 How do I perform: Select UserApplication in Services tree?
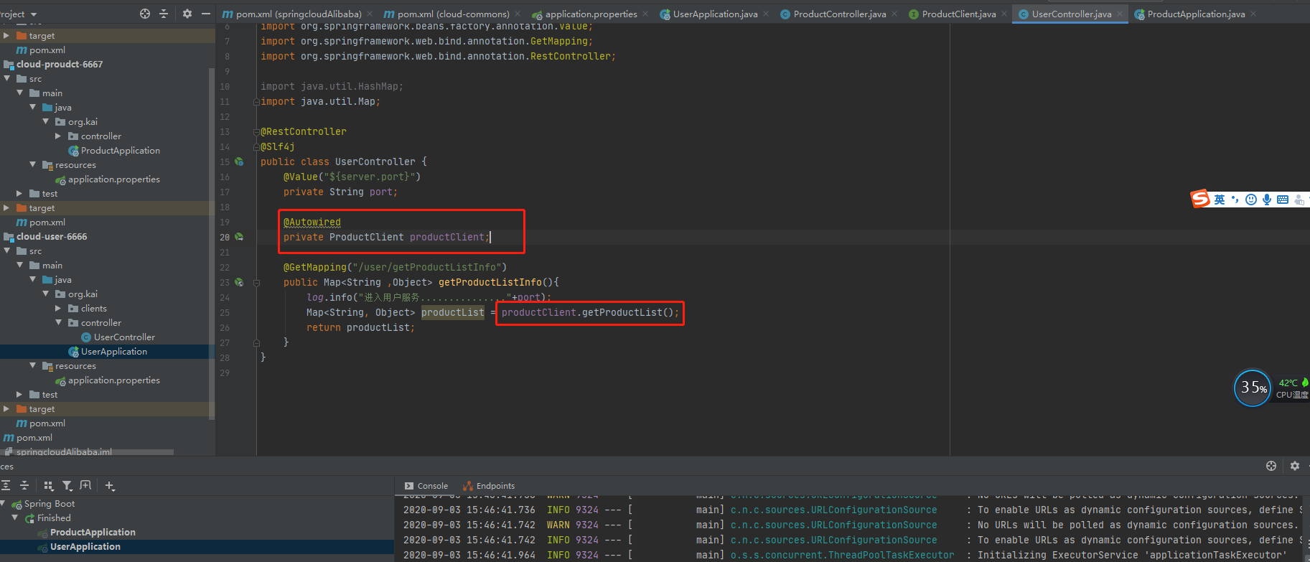click(x=85, y=546)
